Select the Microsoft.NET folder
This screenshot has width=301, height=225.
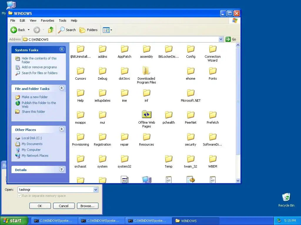[x=190, y=95]
